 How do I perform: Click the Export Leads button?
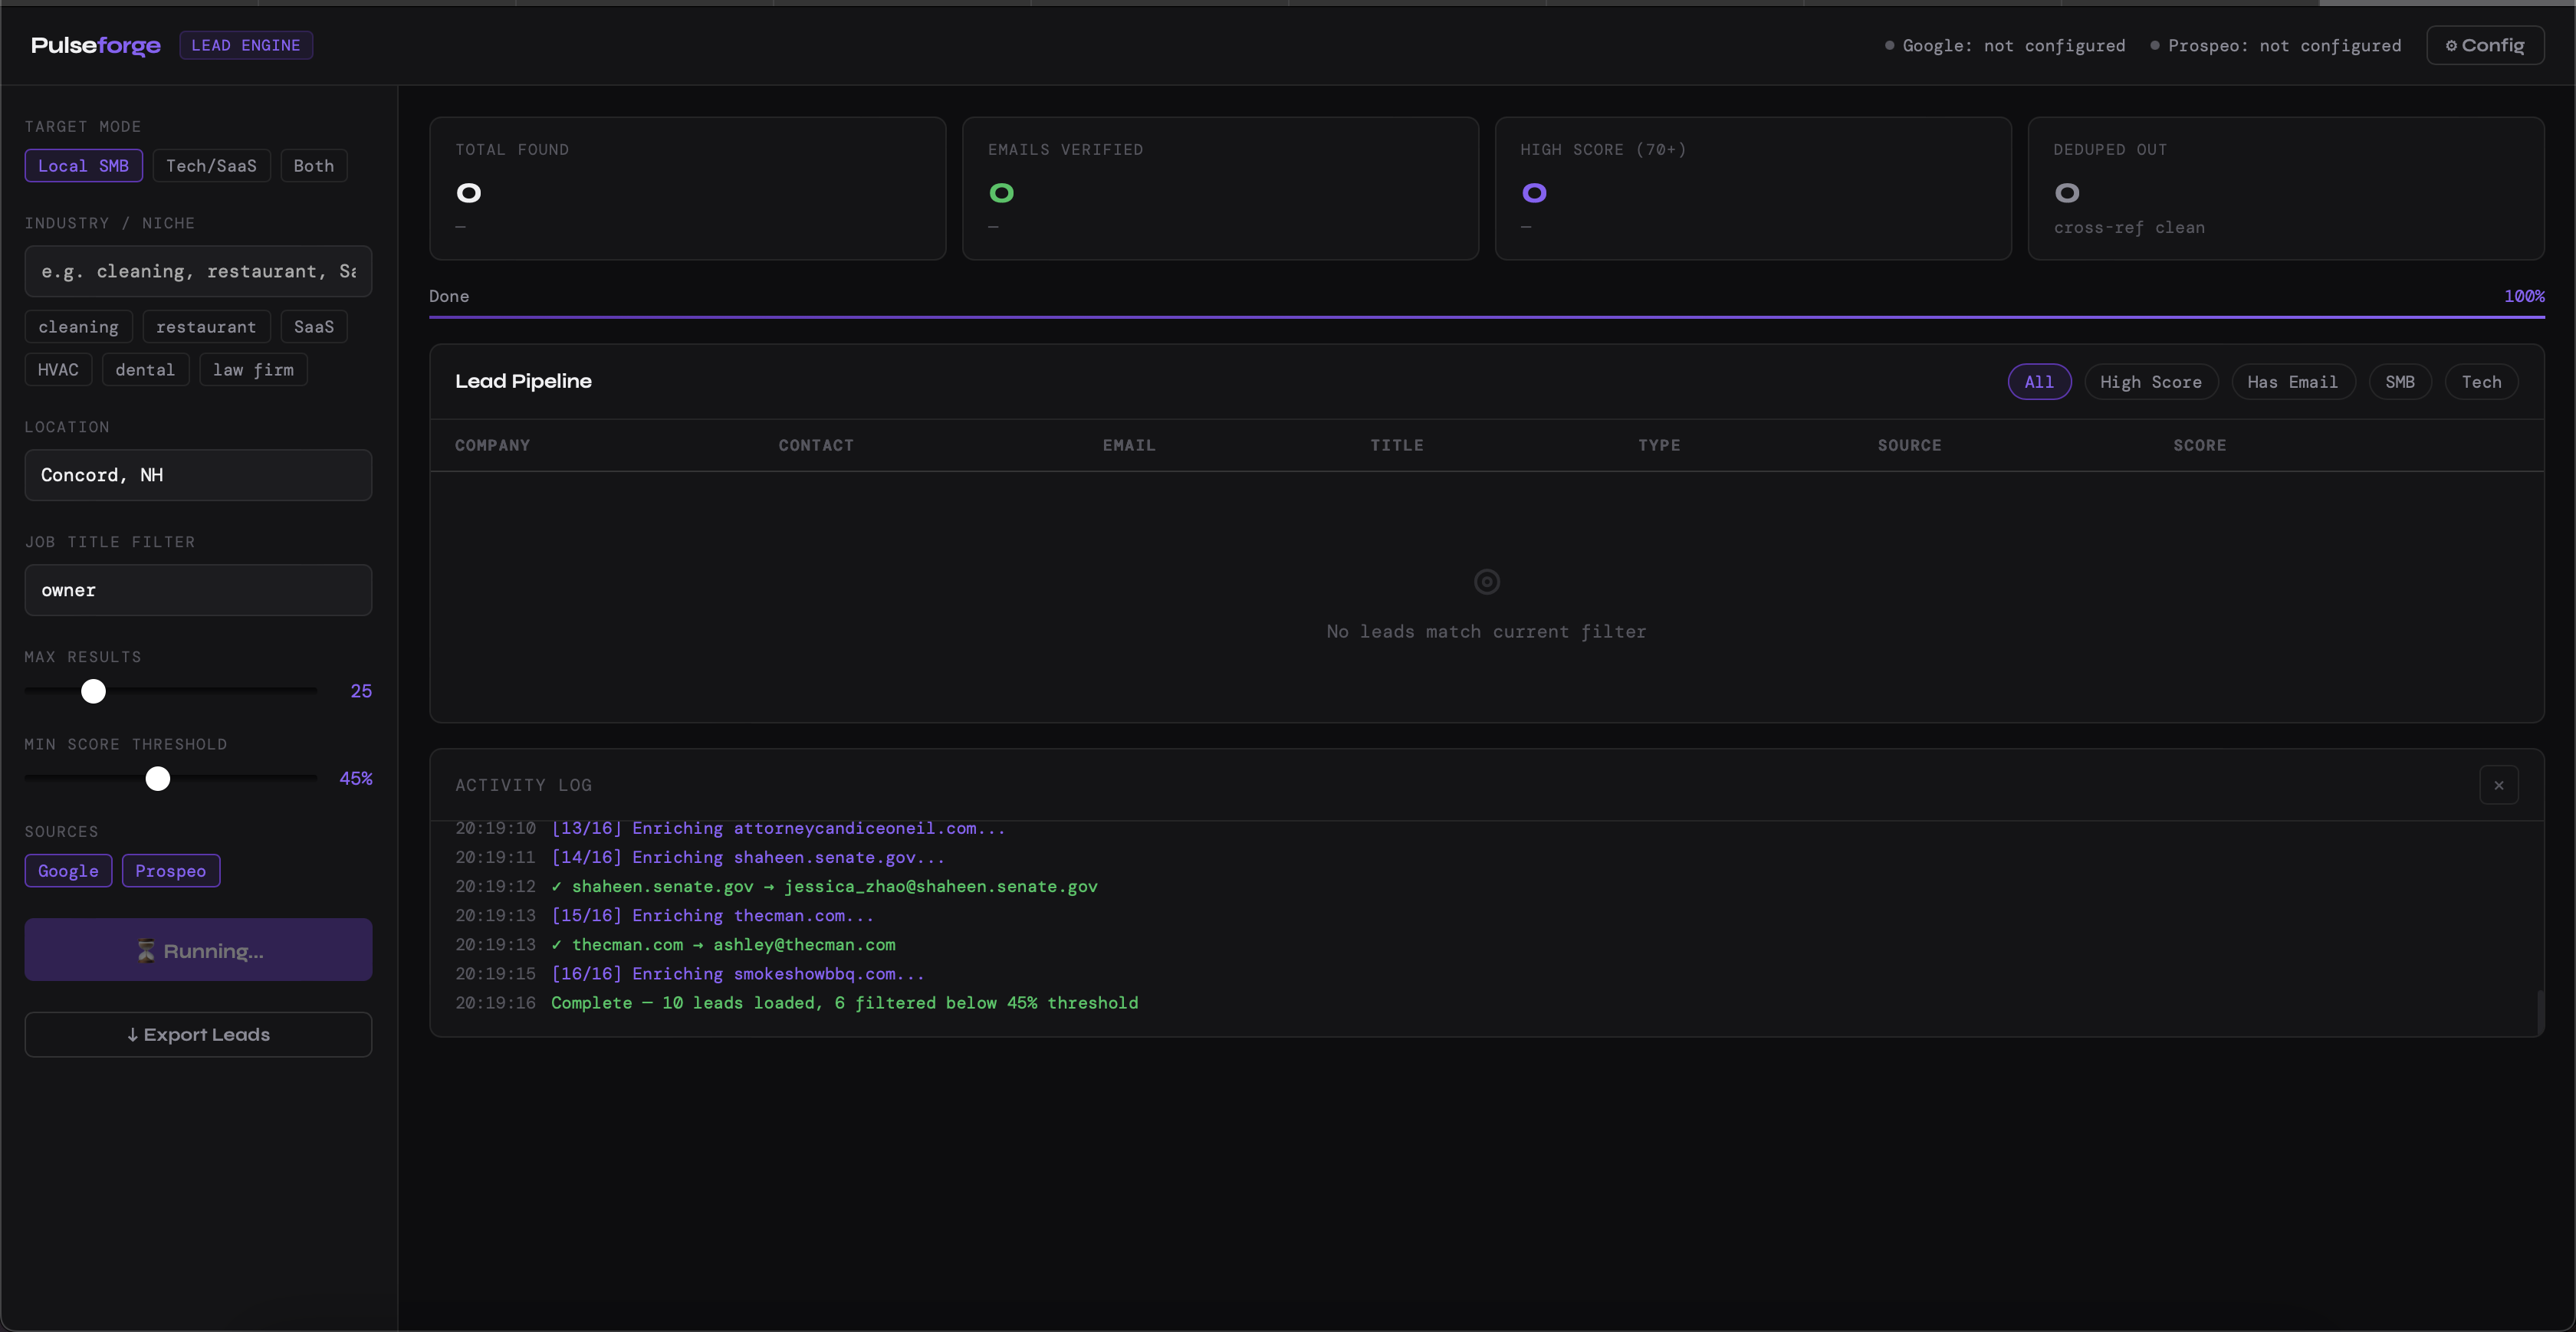[x=197, y=1035]
